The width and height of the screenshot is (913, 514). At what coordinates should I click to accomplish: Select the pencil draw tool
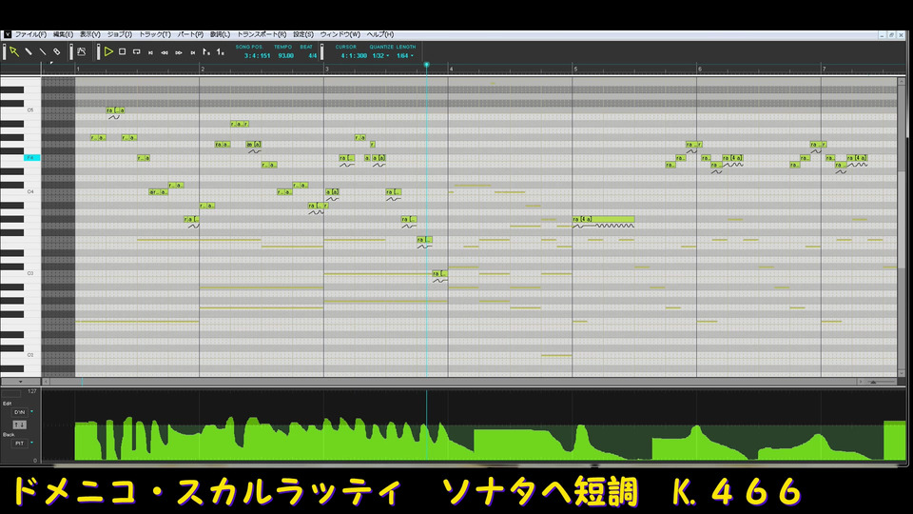(x=28, y=51)
